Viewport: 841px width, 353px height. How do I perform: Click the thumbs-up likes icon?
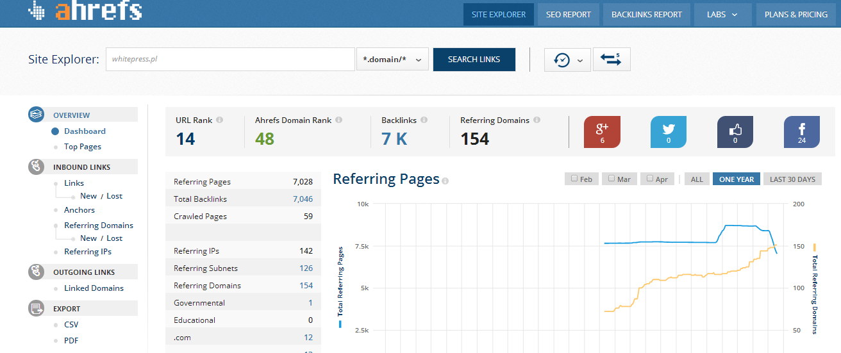pyautogui.click(x=735, y=132)
